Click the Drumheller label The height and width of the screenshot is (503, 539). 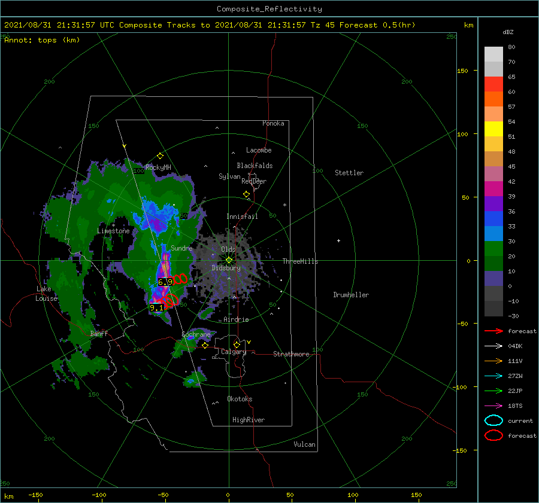351,295
